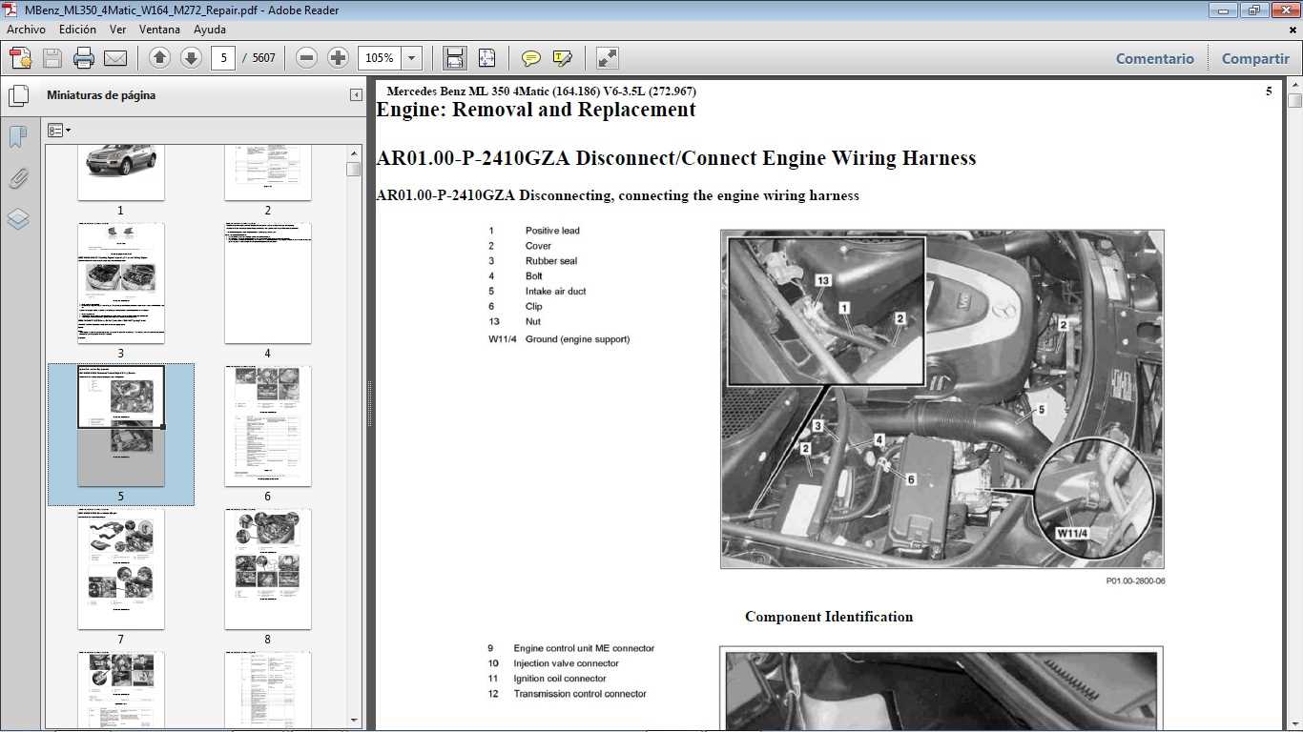Zoom in with the plus button
Screen dimensions: 1303x732
point(338,58)
